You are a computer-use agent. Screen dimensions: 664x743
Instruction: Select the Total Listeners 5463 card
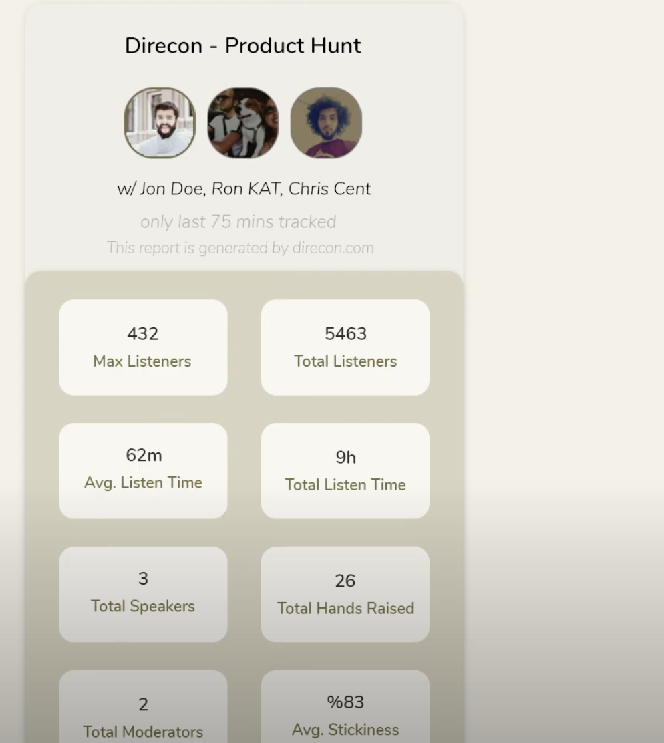[345, 347]
